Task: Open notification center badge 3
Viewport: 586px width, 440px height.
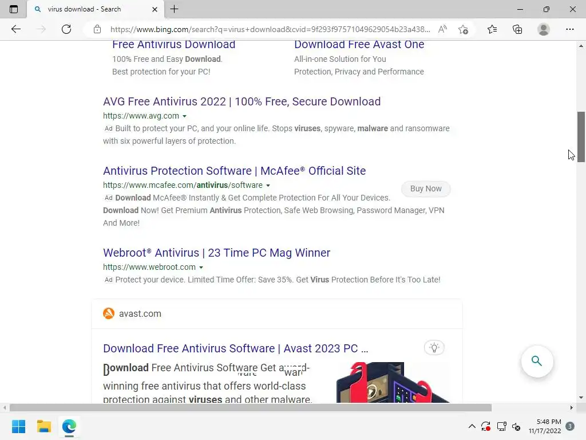Action: pyautogui.click(x=570, y=426)
